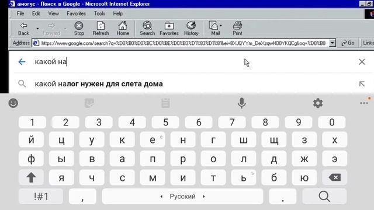Tap the letter key ж
This screenshot has height=210, width=374.
pos(304,159)
